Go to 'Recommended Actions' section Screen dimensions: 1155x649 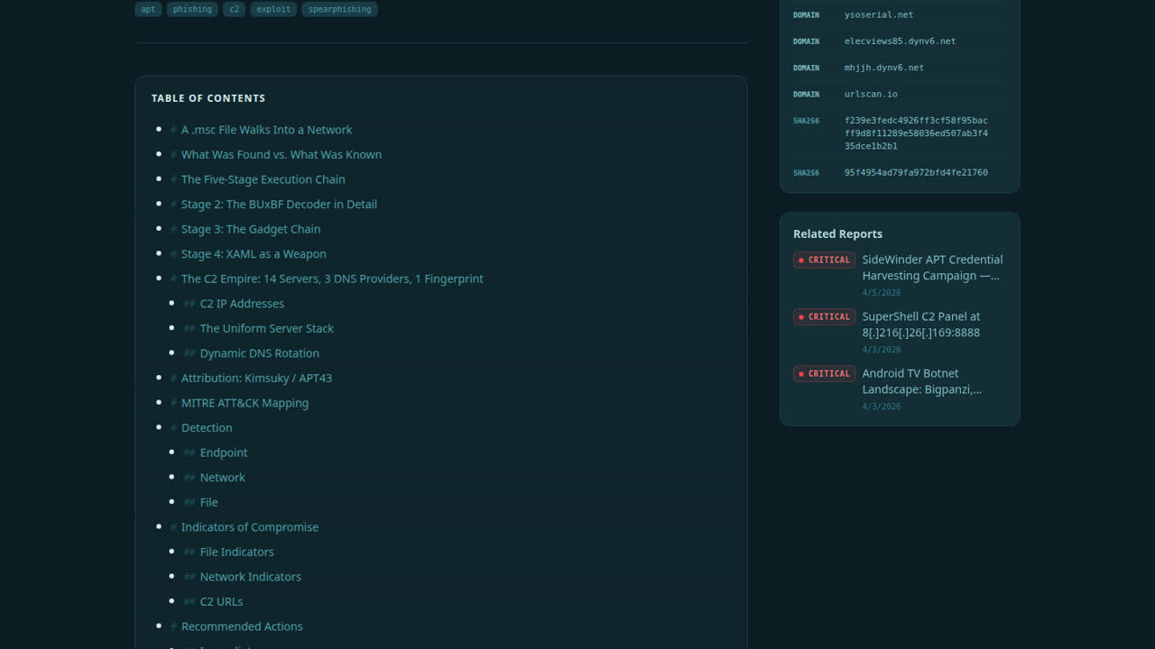coord(242,626)
